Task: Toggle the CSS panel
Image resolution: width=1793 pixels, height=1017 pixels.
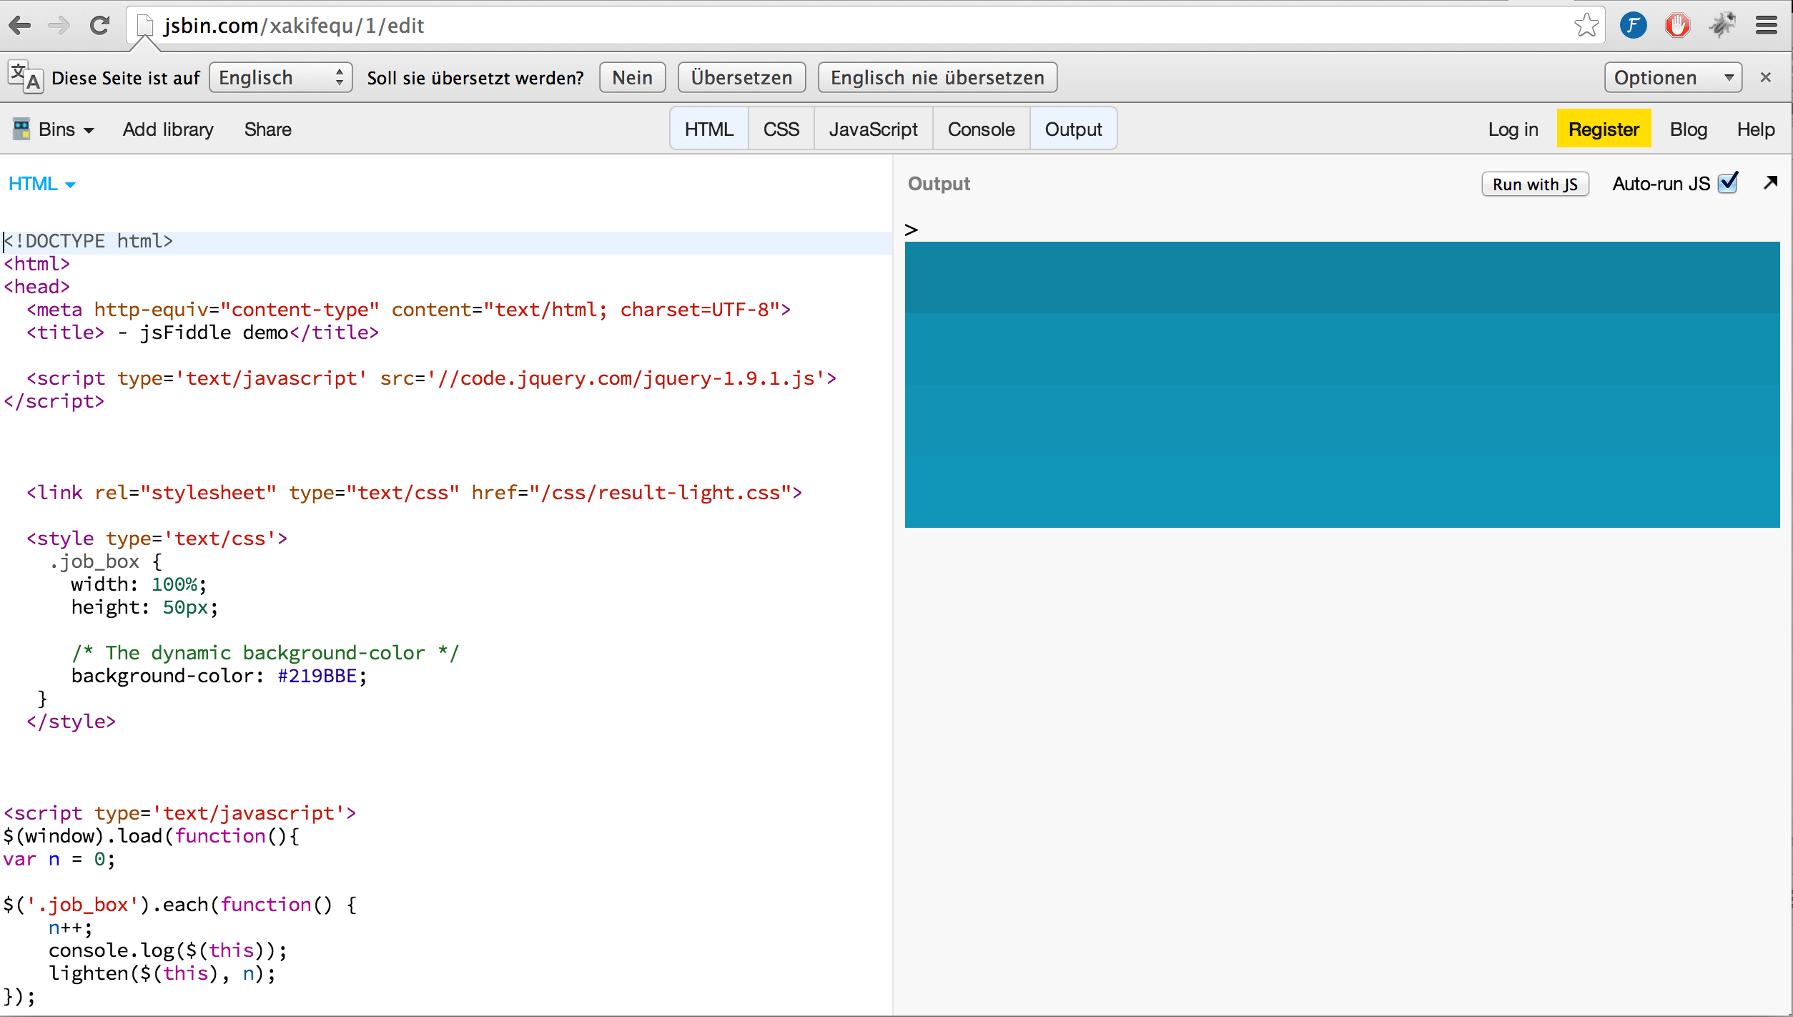Action: tap(781, 129)
